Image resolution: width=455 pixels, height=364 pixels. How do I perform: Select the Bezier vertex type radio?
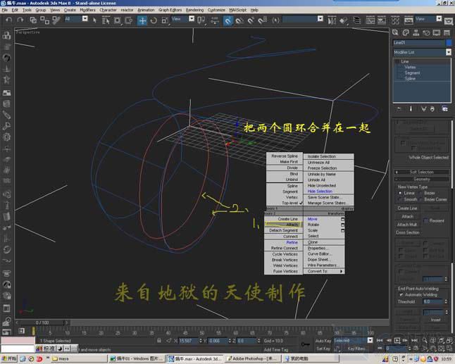click(420, 193)
